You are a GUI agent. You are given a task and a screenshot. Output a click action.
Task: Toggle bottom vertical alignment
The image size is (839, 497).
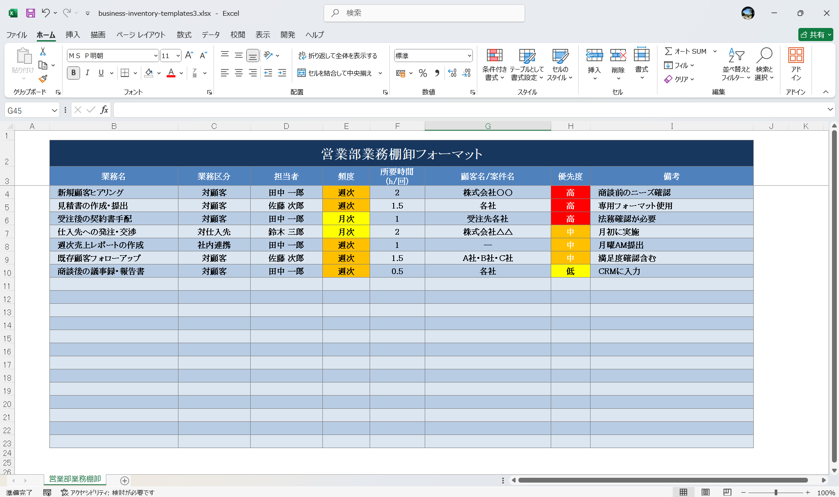tap(253, 56)
